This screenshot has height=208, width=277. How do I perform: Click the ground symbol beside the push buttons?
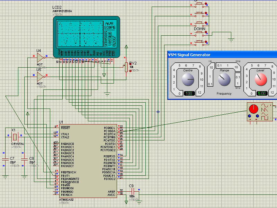point(231,40)
